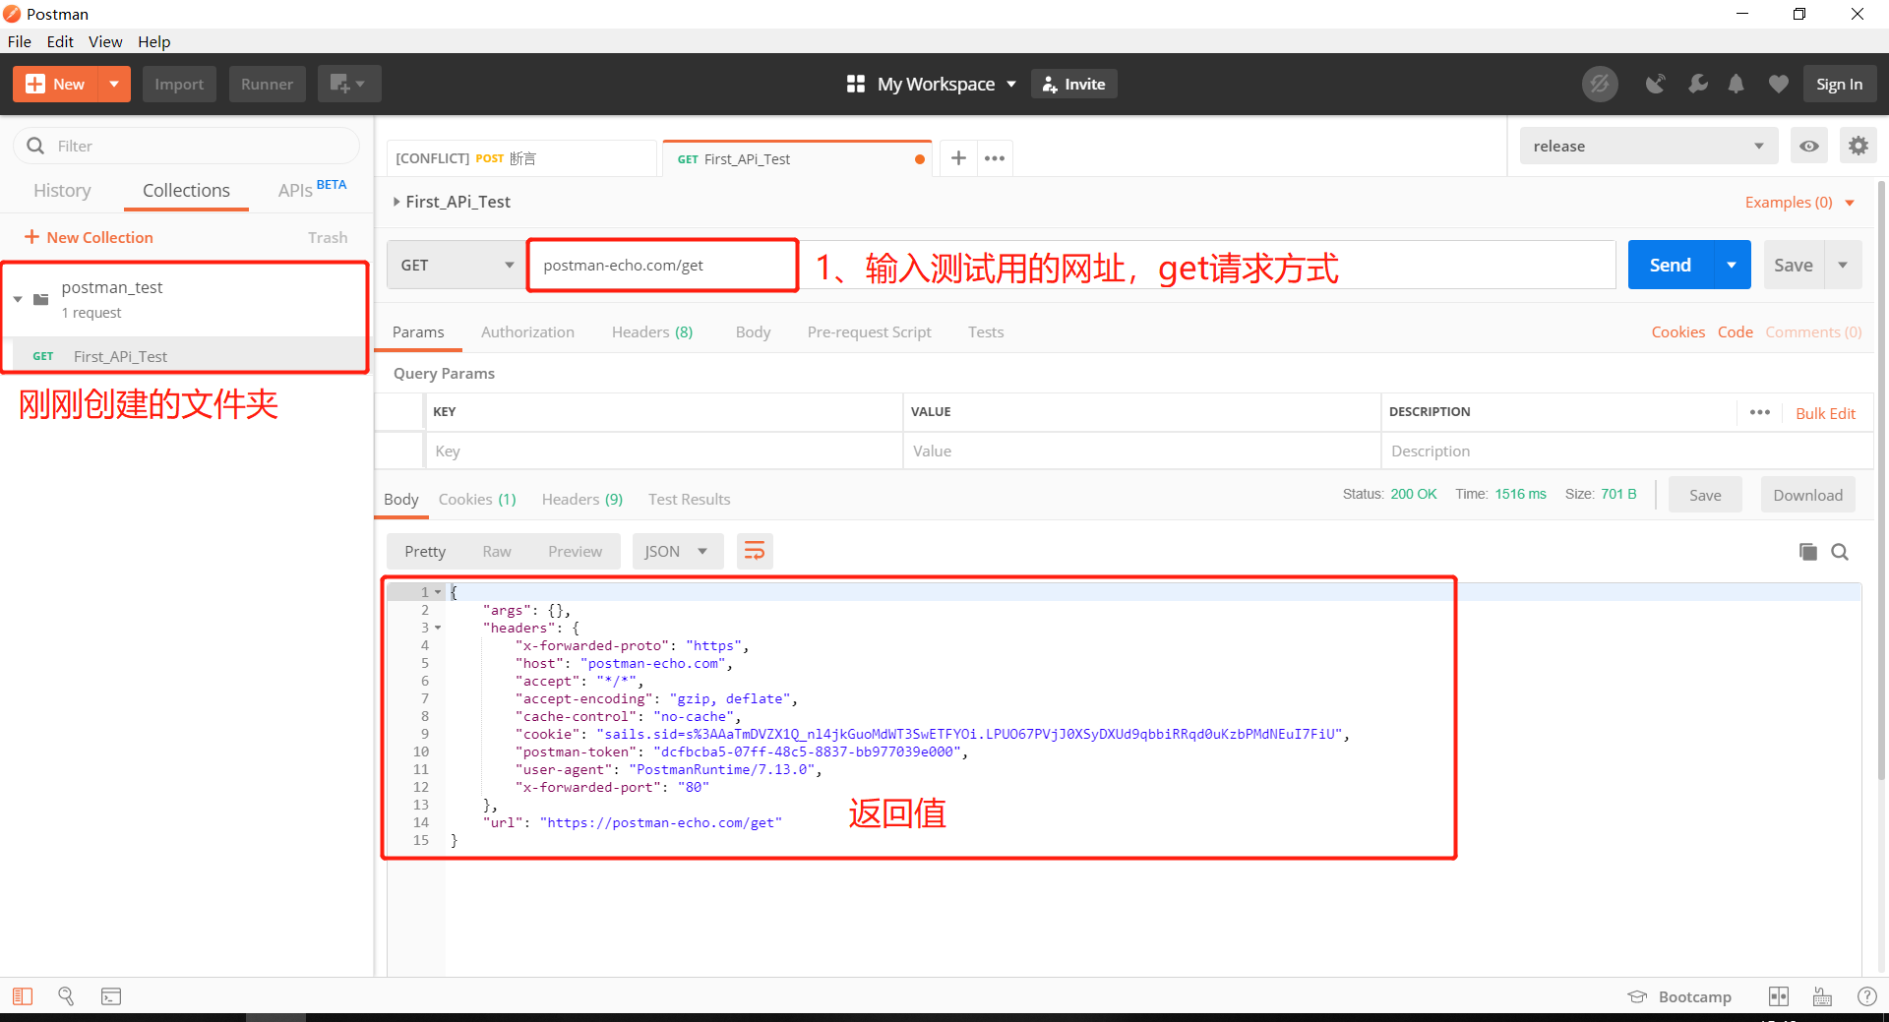This screenshot has height=1022, width=1889.
Task: Toggle the response line wrap icon
Action: [755, 552]
